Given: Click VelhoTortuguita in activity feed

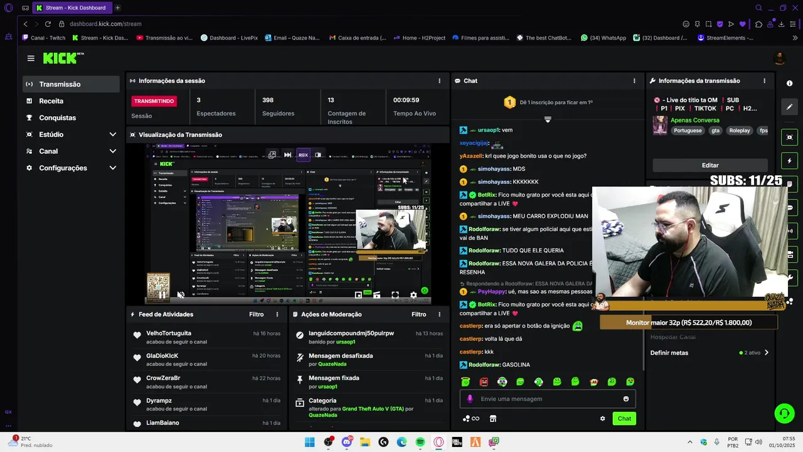Looking at the screenshot, I should pos(169,333).
